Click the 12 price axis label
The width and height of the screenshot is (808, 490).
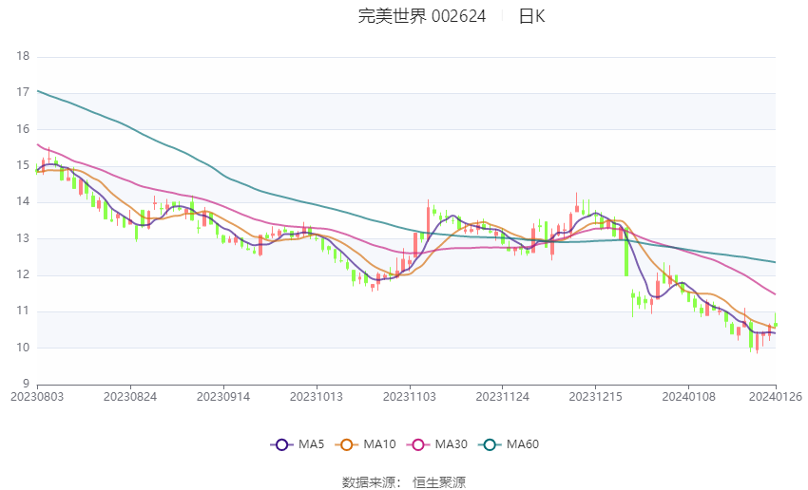point(23,274)
